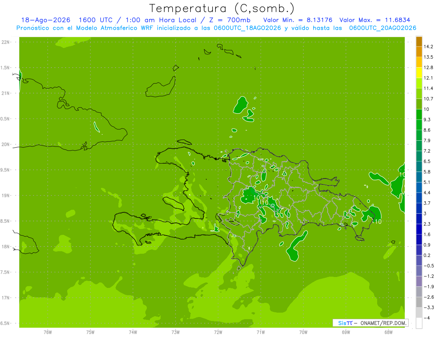This screenshot has width=436, height=337.
Task: Click the "0600UTC_18AGO2026" initialization timestamp
Action: pyautogui.click(x=247, y=28)
